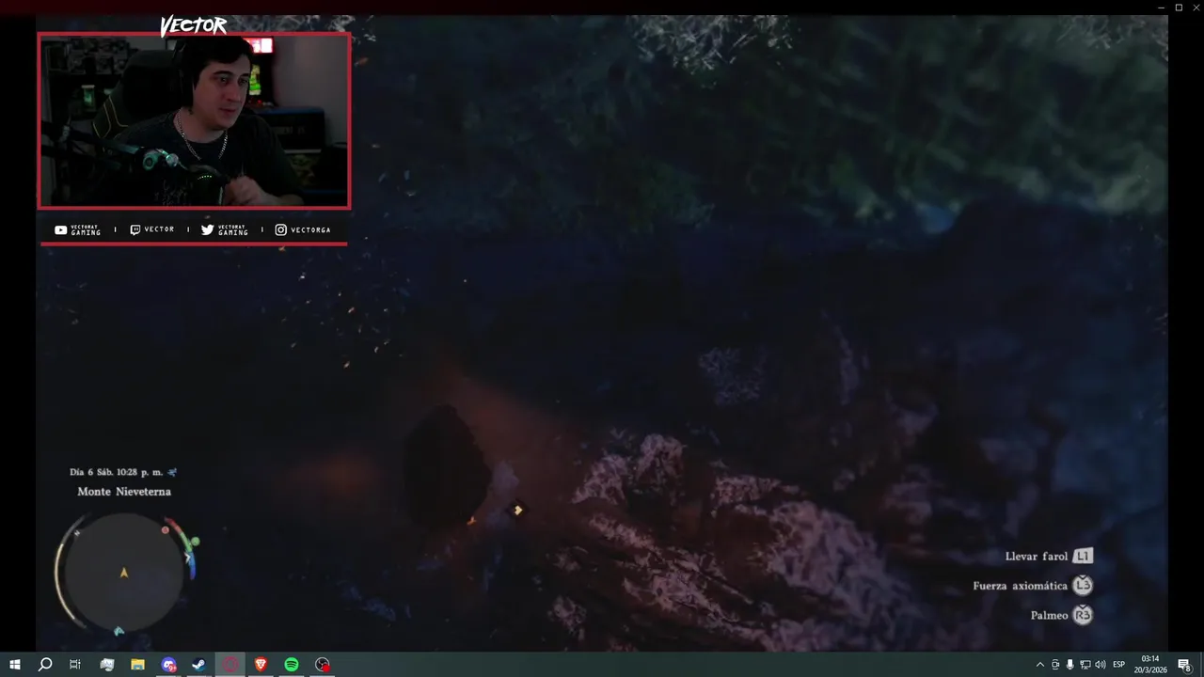Click the Meet Now camera tray icon
Viewport: 1204px width, 677px height.
click(1054, 665)
